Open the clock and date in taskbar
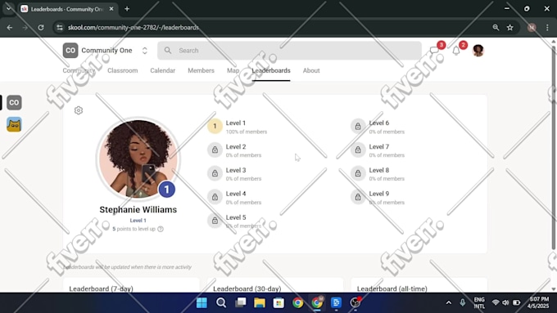This screenshot has height=313, width=557. pyautogui.click(x=538, y=302)
